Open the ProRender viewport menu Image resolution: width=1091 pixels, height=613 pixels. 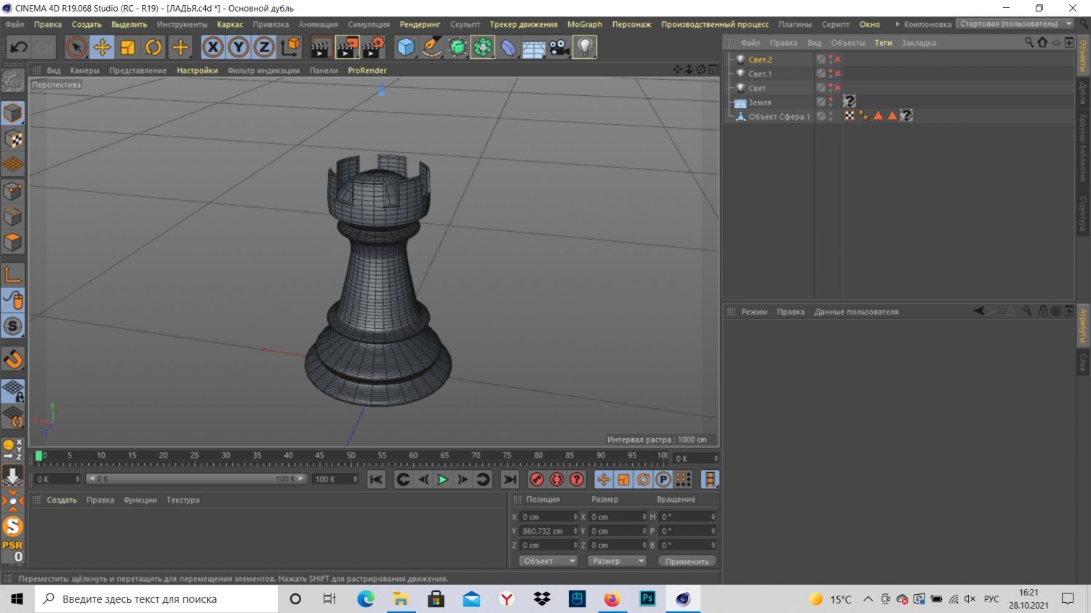point(367,70)
